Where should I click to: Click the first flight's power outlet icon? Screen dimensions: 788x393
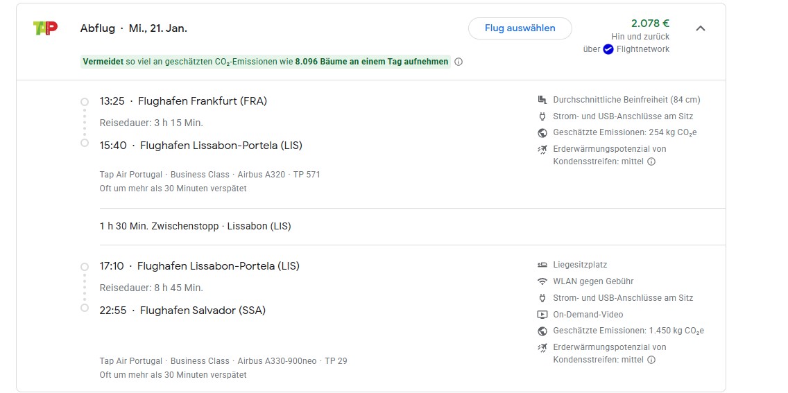click(542, 116)
